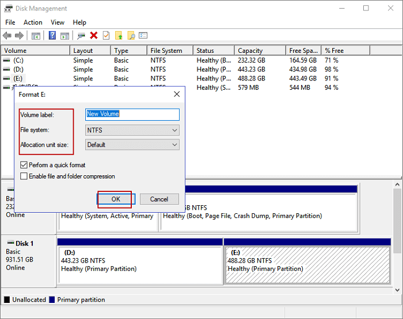Uncheck Perform a quick format
The height and width of the screenshot is (319, 403).
24,165
